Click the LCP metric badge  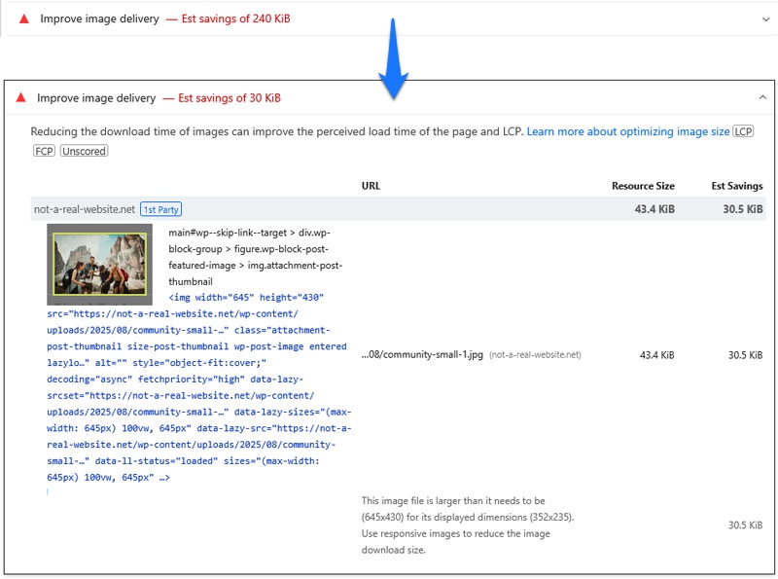click(743, 131)
